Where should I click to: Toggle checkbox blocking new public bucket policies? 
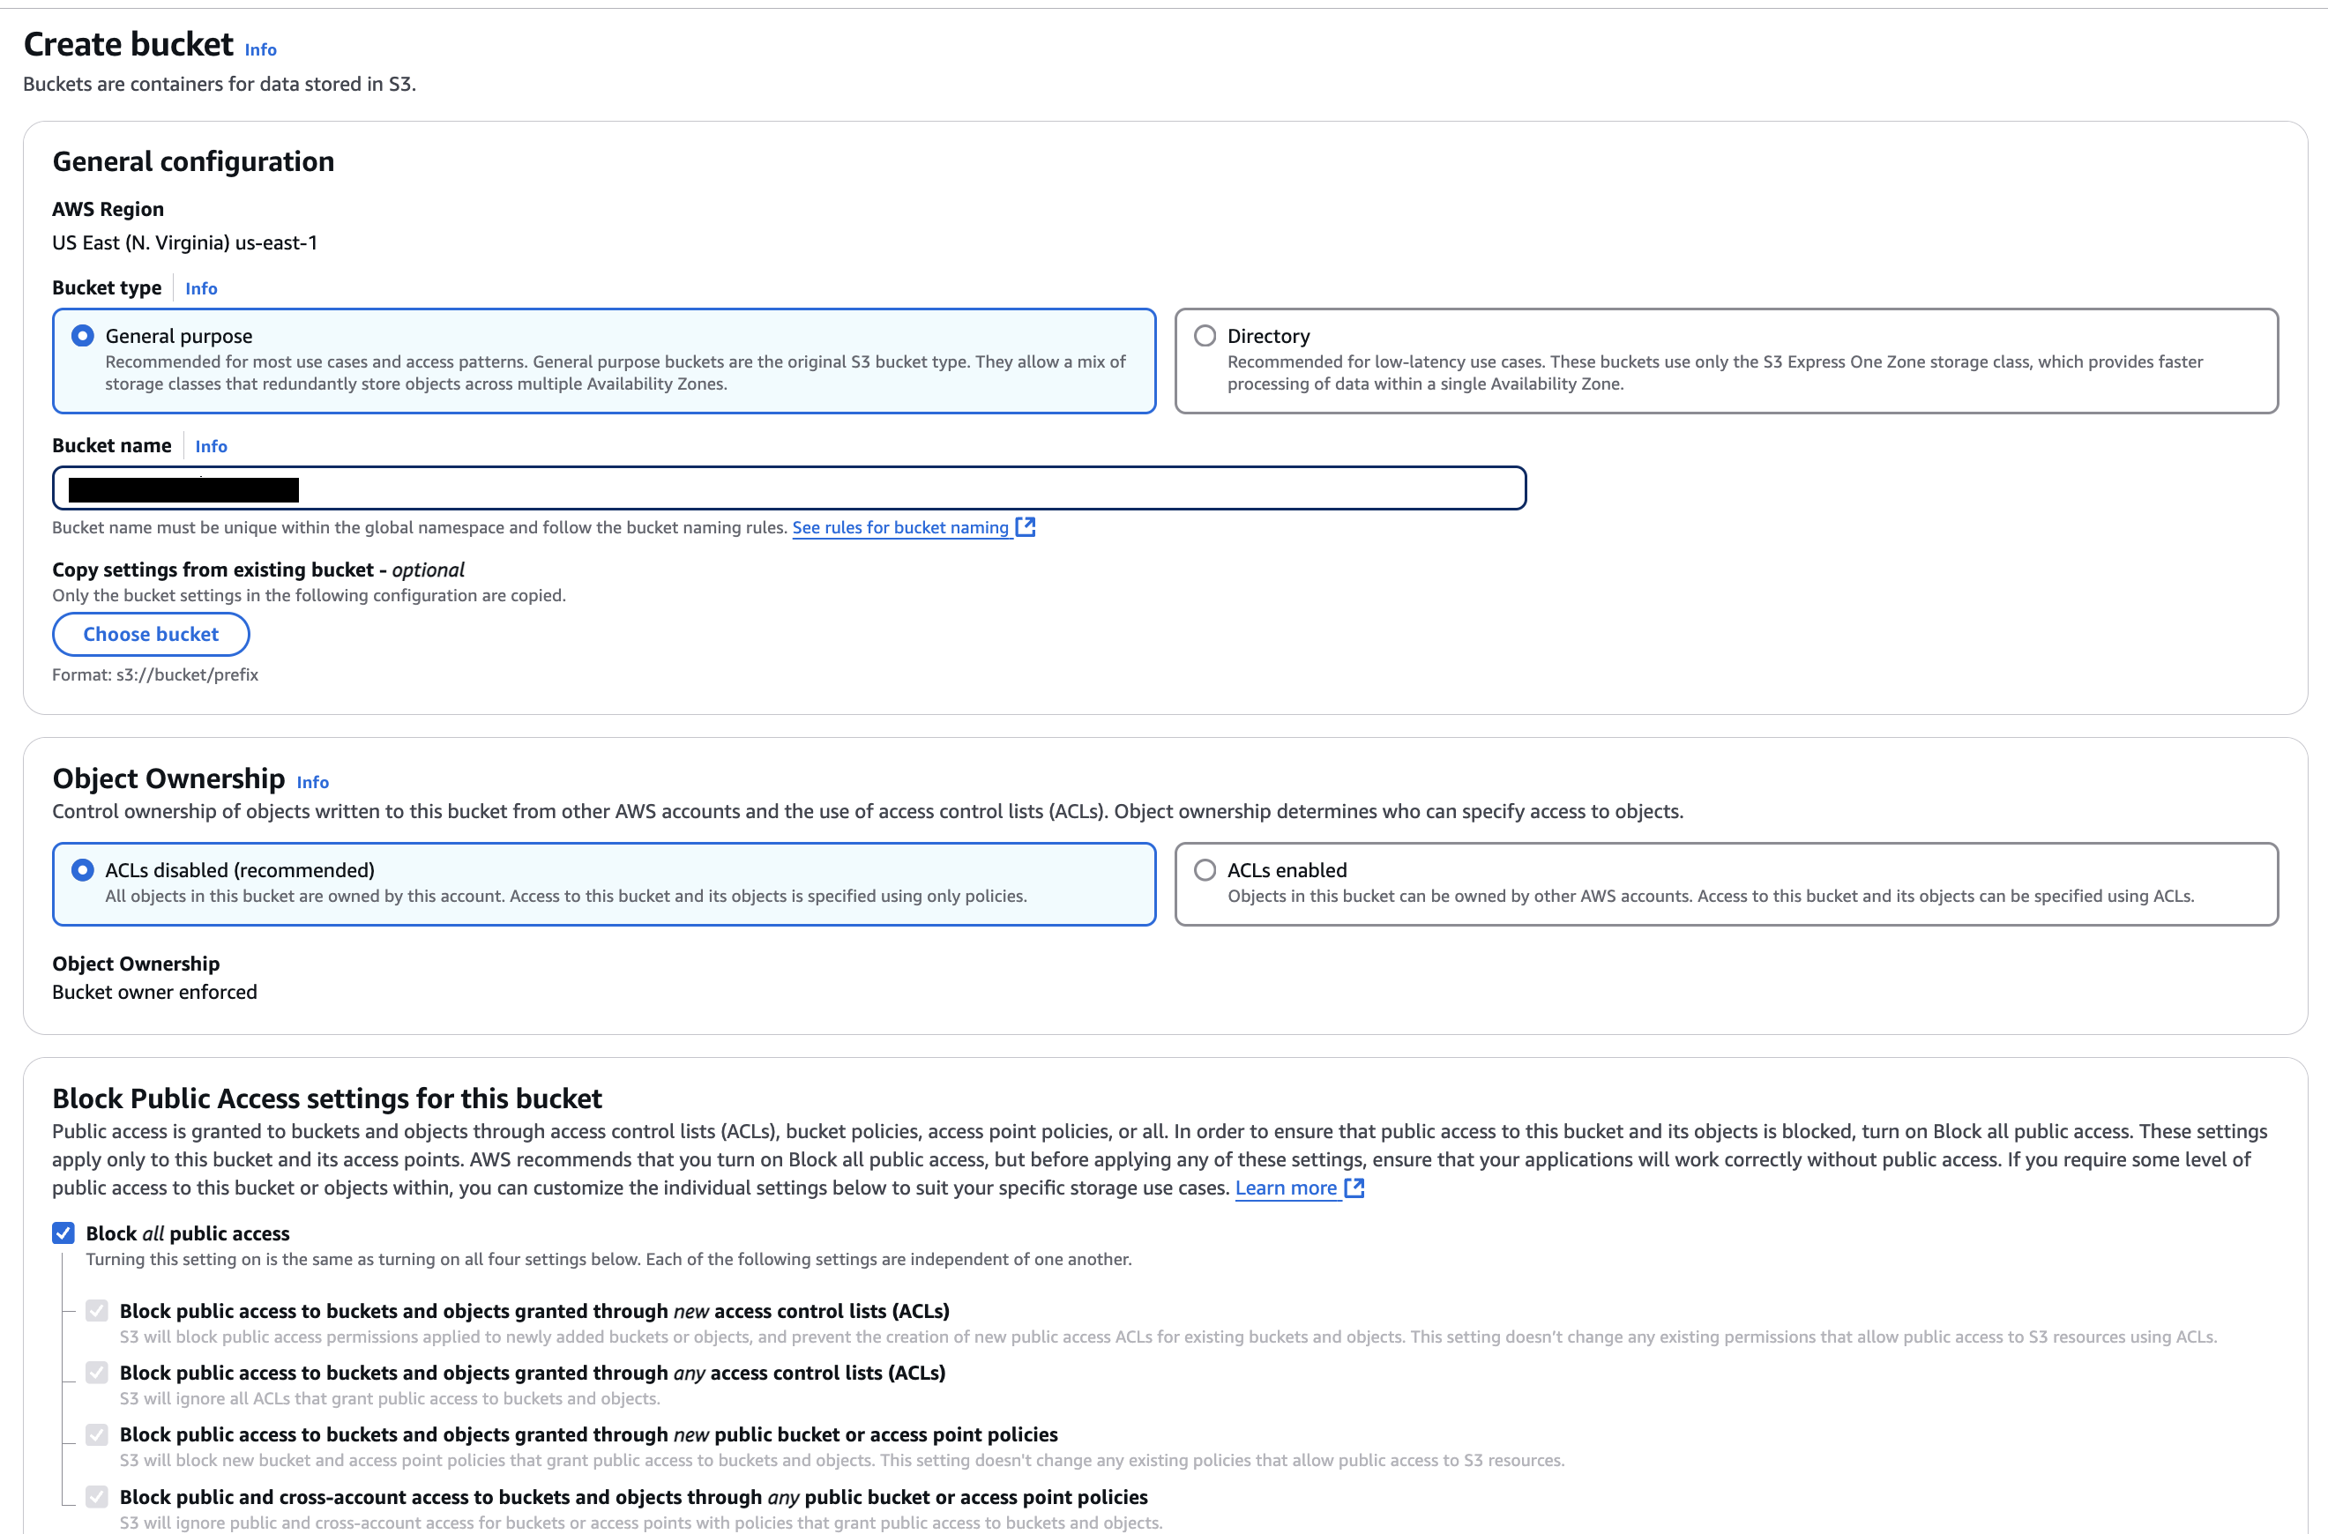(97, 1434)
